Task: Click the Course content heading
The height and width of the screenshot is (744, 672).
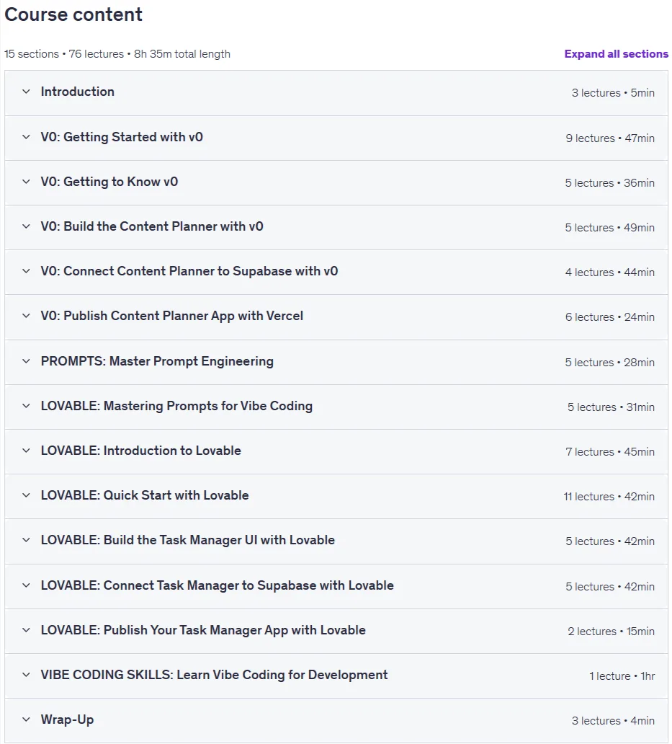Action: pos(73,14)
